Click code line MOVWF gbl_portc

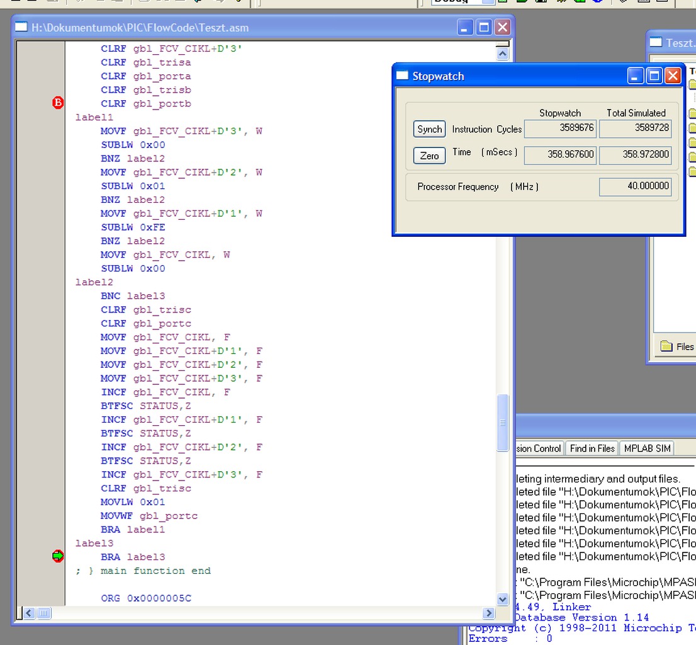(149, 516)
